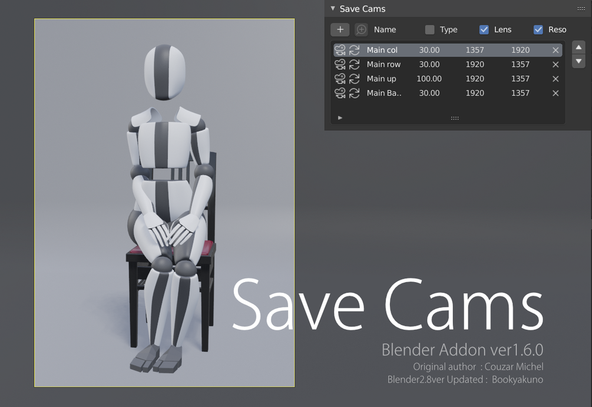Enable the Type checkbox
Image resolution: width=592 pixels, height=407 pixels.
point(429,29)
